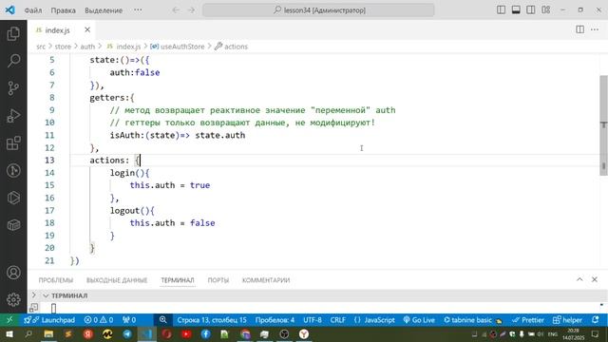Click the Launchpad status bar item
Image resolution: width=608 pixels, height=342 pixels.
coord(49,320)
